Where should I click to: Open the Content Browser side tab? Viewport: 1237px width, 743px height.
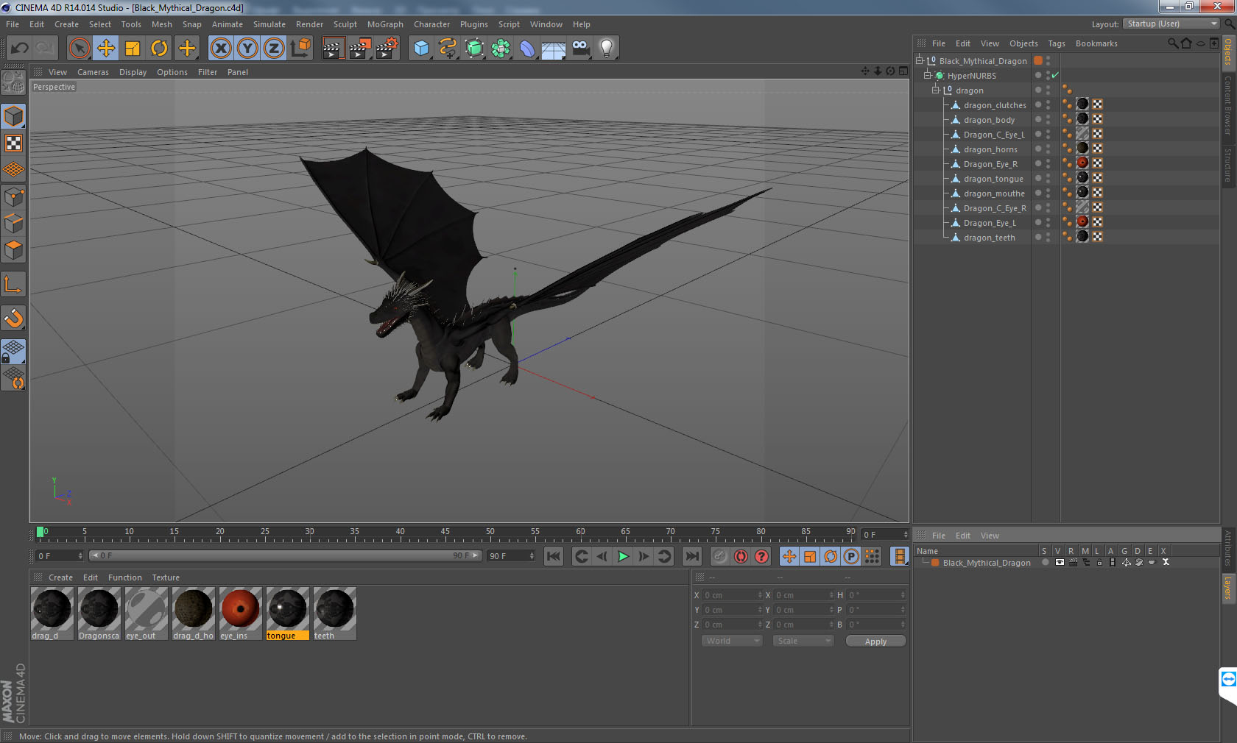1228,104
